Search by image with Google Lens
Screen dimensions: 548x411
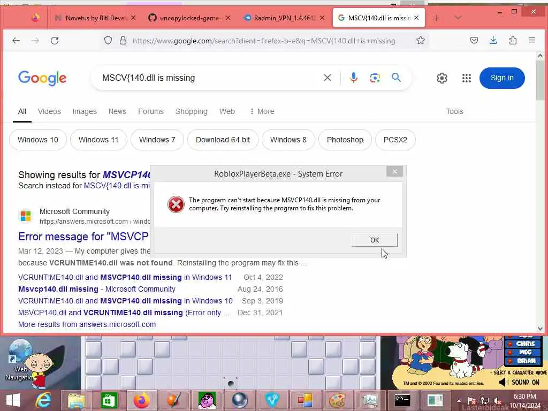pos(375,78)
